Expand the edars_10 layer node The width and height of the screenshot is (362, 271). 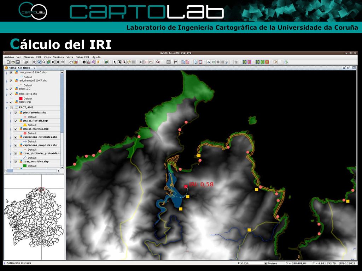(6, 89)
